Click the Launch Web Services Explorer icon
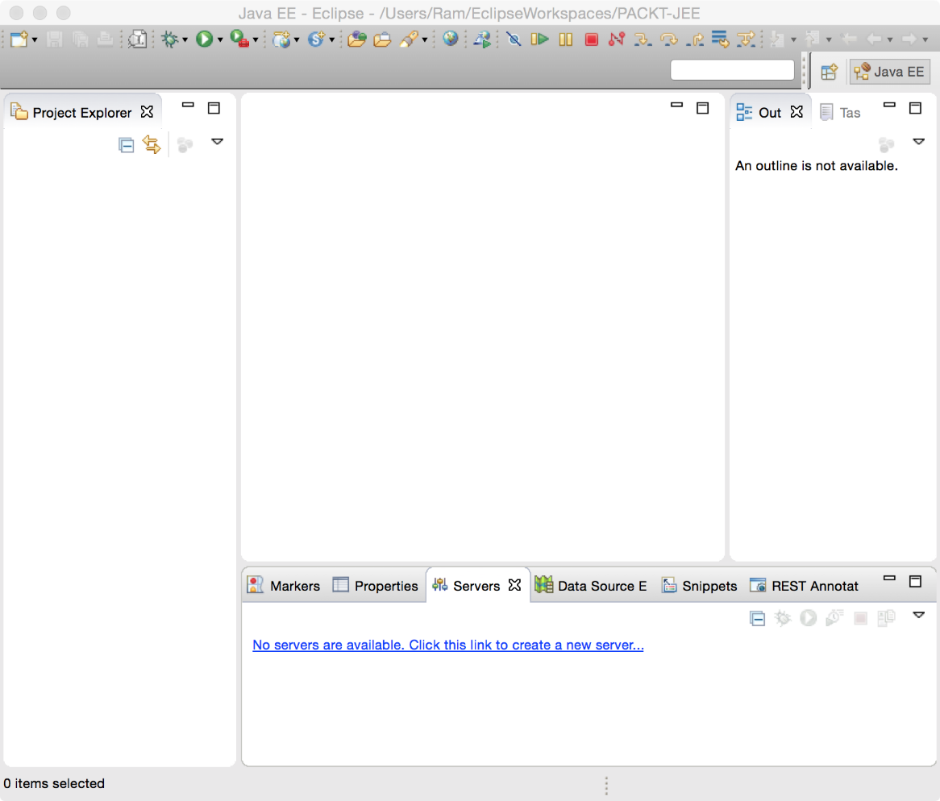The height and width of the screenshot is (801, 940). click(x=482, y=39)
